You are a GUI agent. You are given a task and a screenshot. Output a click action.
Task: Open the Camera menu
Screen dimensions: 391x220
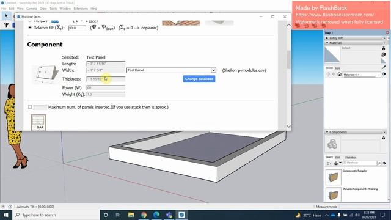pos(32,9)
